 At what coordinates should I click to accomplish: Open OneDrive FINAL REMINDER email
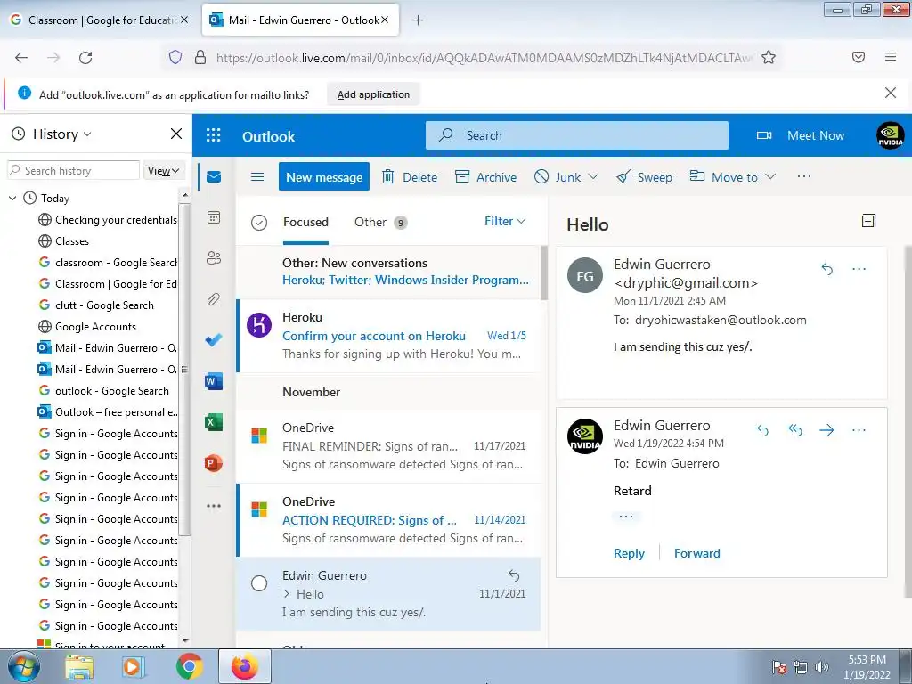[388, 446]
